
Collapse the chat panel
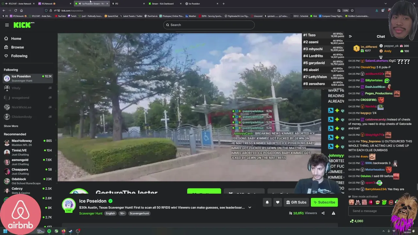point(350,37)
